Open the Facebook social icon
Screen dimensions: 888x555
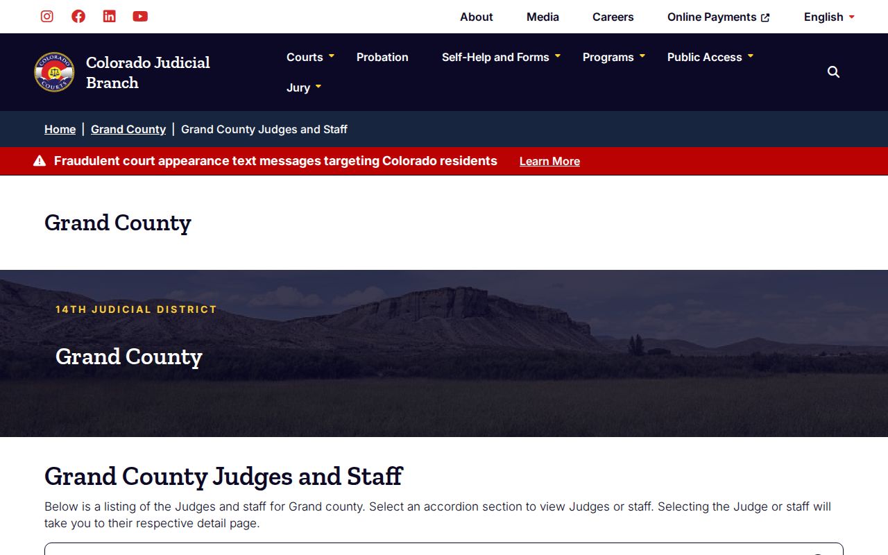[78, 17]
